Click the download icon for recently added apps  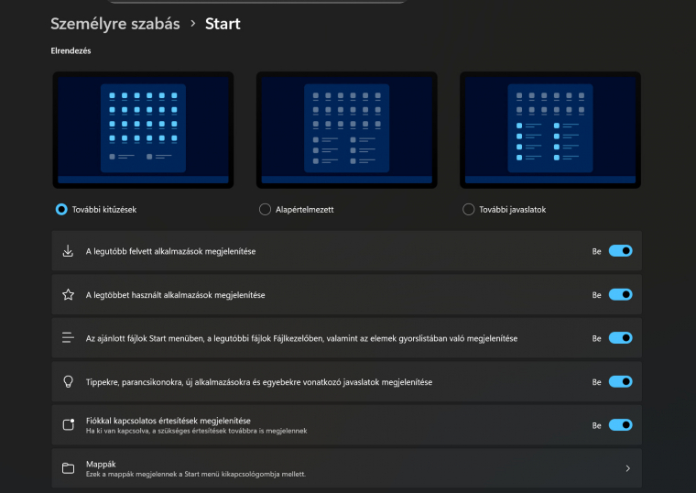[x=68, y=251]
